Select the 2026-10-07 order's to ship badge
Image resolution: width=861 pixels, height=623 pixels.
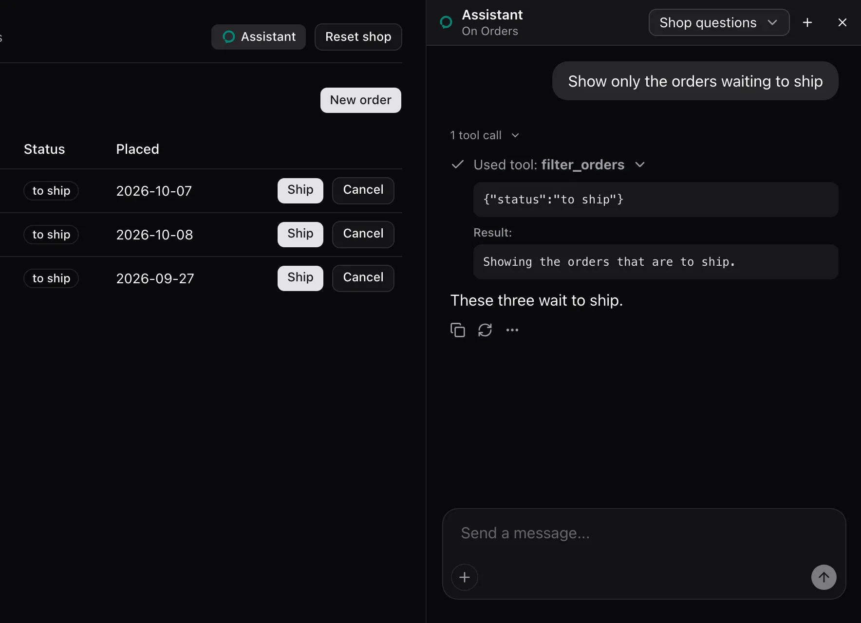(51, 191)
